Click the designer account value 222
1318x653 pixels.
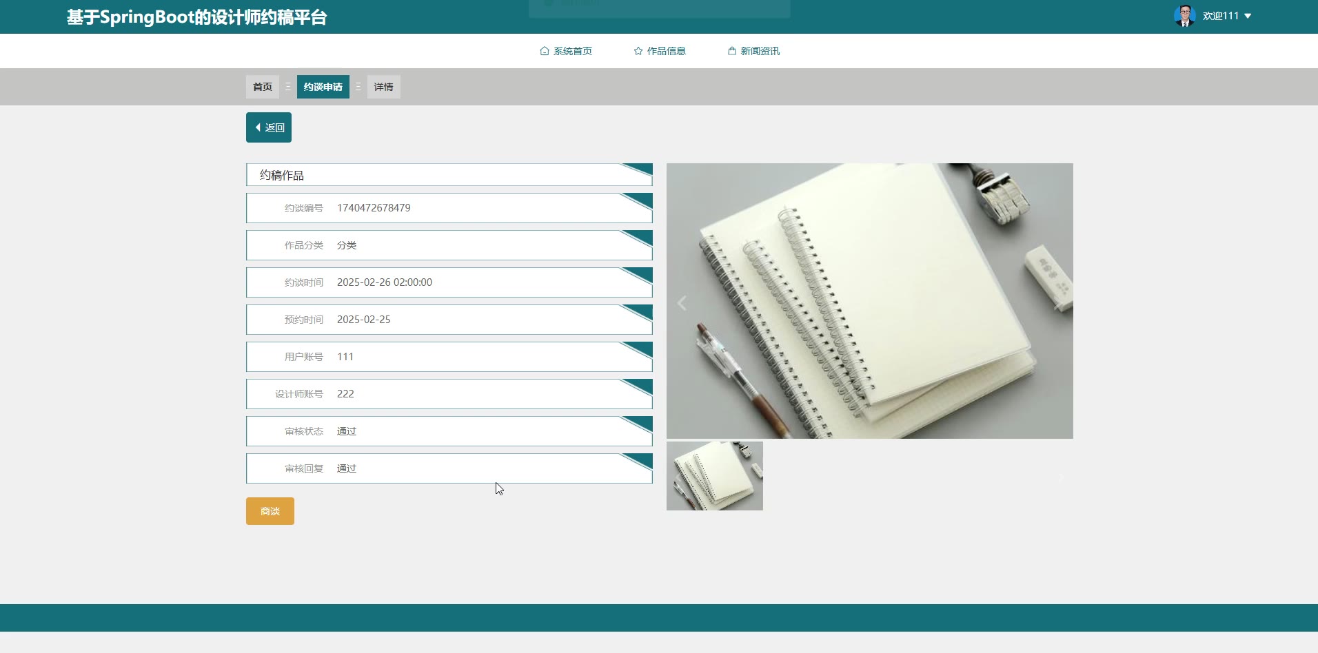(x=345, y=394)
